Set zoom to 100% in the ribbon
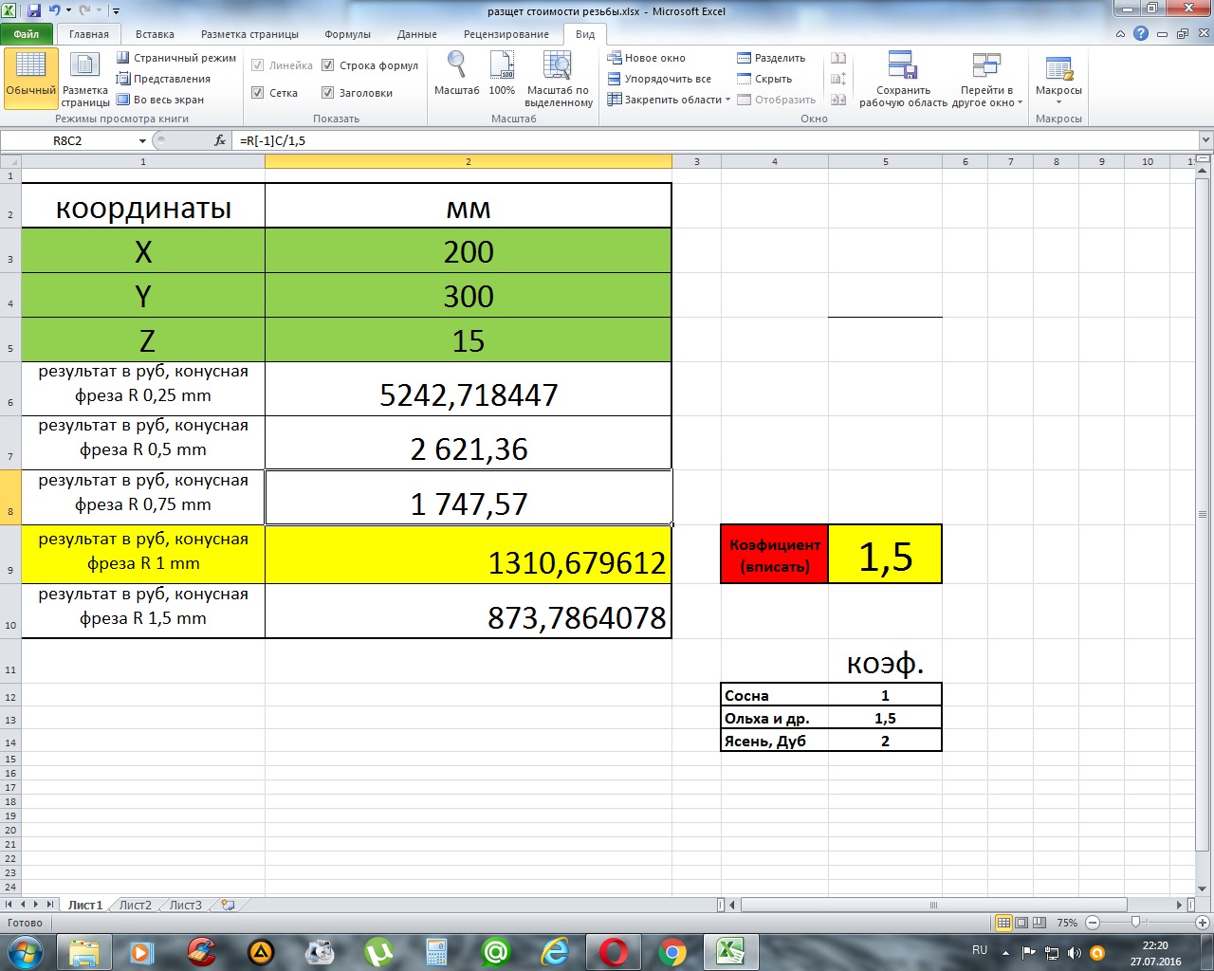The image size is (1214, 971). pyautogui.click(x=502, y=74)
